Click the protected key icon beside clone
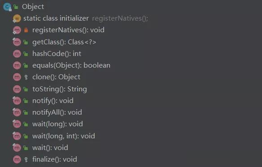262x167 pixels. (x=26, y=77)
